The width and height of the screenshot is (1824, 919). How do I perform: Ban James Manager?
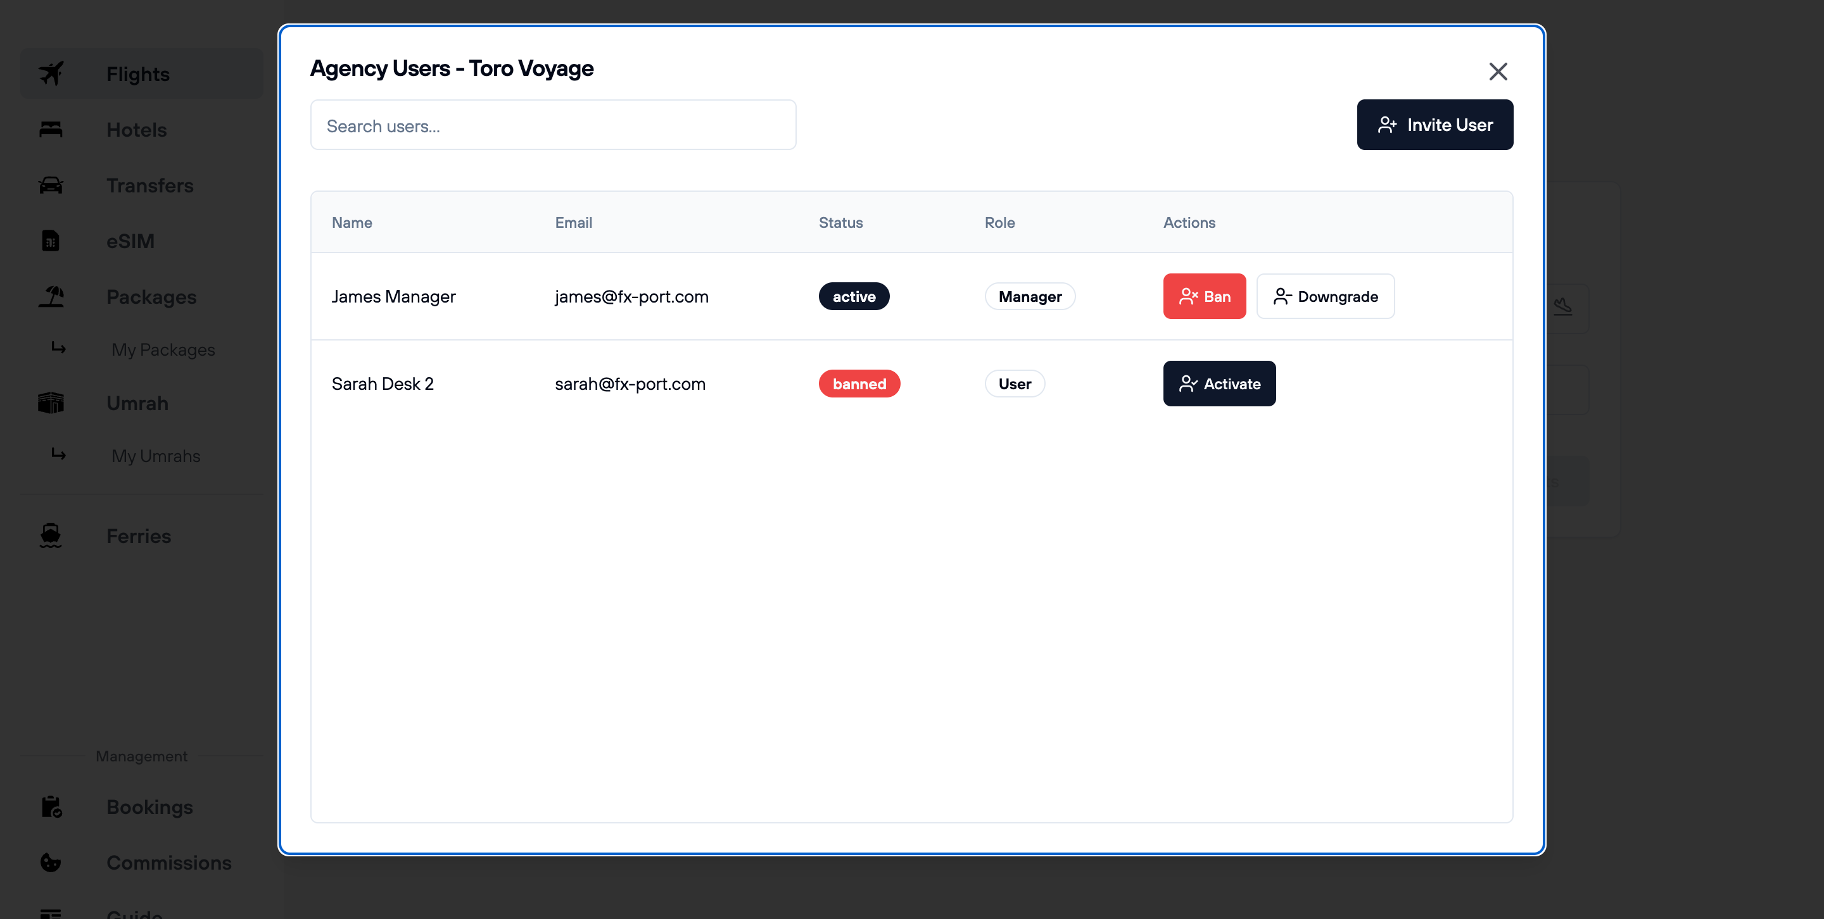(x=1205, y=296)
